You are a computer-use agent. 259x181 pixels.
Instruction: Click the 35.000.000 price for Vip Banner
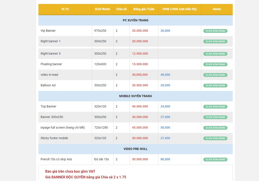pos(140,31)
